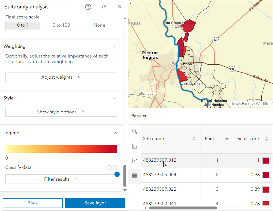Choose None for final score scale
Screen dimensions: 273x211
(99, 25)
